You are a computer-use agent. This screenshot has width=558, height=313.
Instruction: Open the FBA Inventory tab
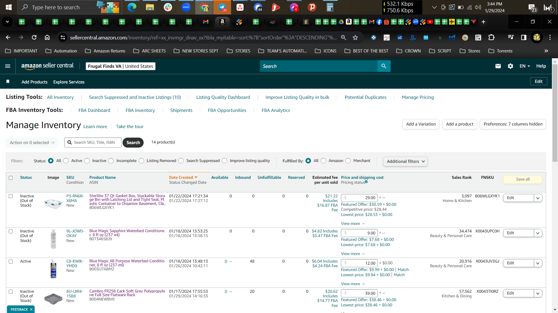pos(140,110)
